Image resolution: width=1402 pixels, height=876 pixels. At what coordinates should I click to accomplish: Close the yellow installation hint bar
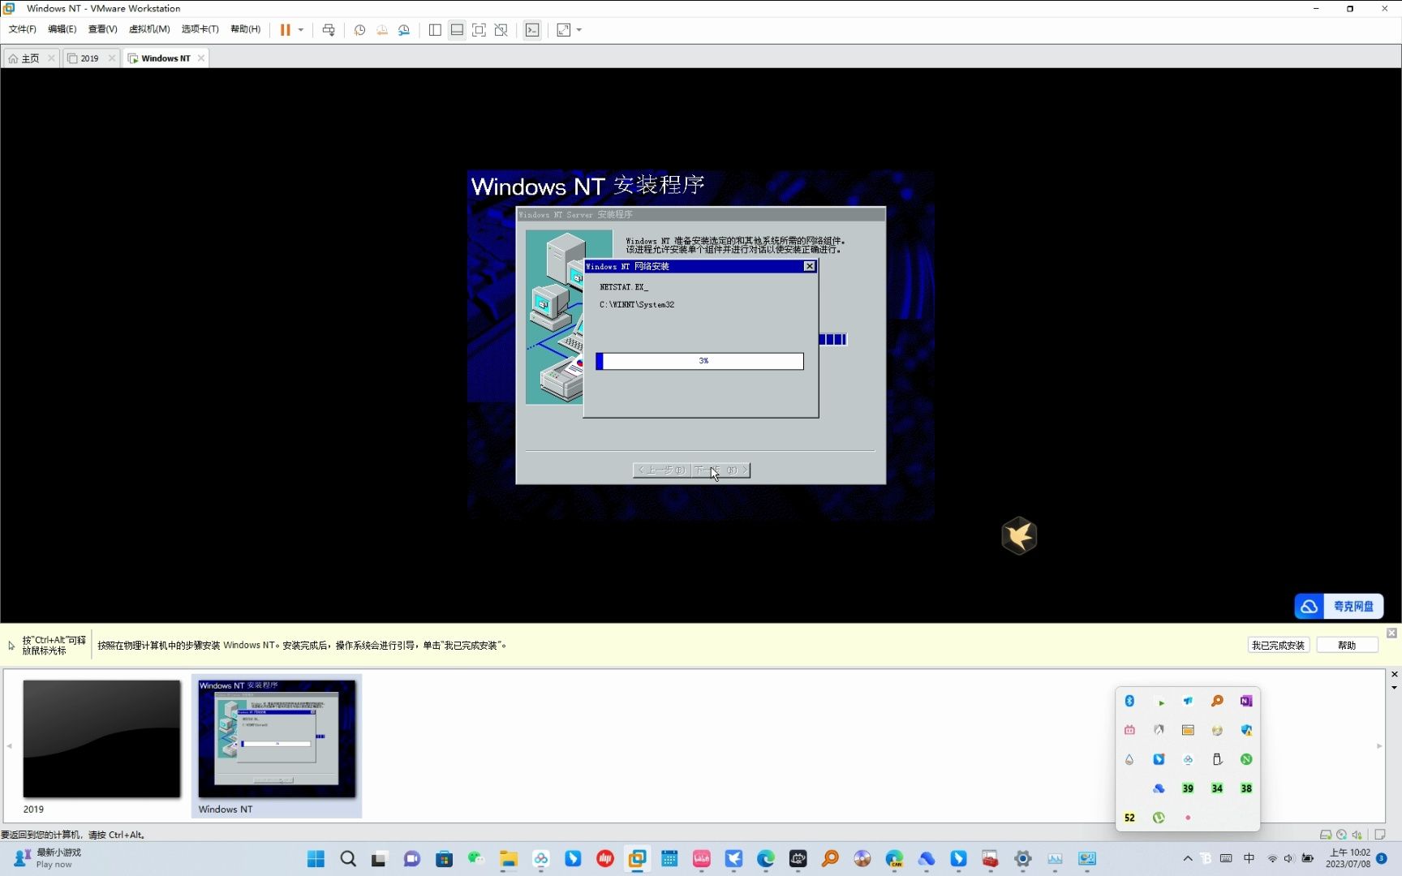[x=1391, y=633]
